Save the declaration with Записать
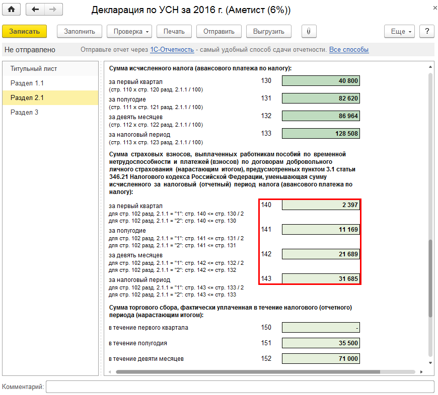This screenshot has height=395, width=438. tap(24, 31)
